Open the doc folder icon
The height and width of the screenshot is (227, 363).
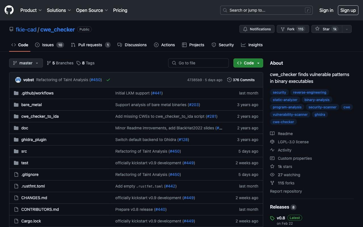click(x=16, y=128)
